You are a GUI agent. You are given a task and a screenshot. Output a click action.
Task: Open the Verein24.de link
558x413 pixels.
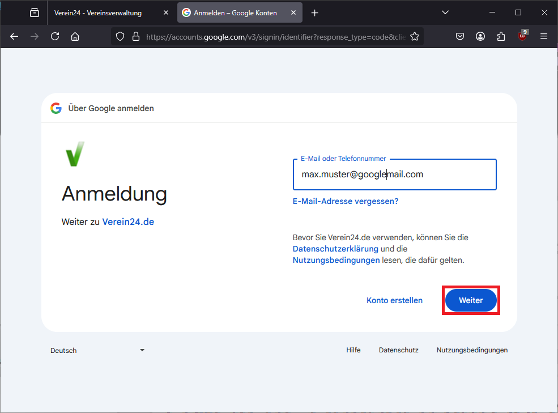128,222
